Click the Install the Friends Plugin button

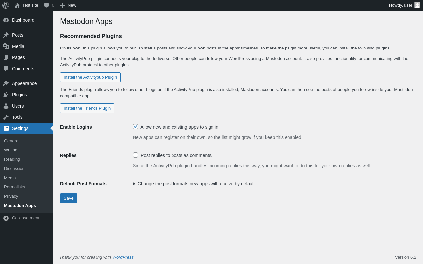pyautogui.click(x=87, y=108)
